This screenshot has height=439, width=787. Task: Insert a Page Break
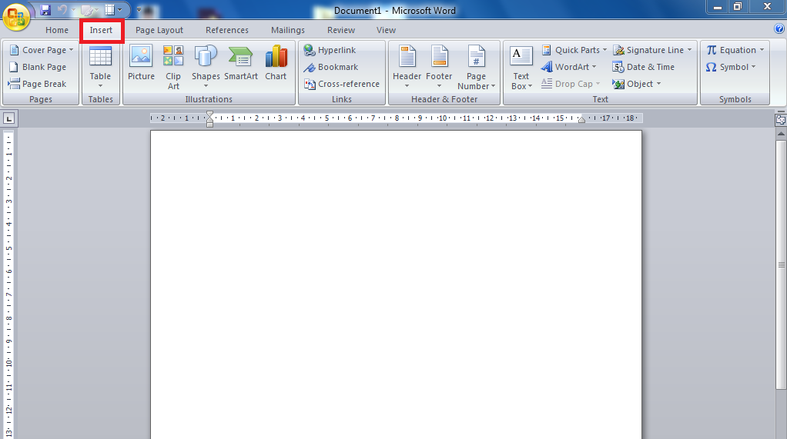point(39,85)
